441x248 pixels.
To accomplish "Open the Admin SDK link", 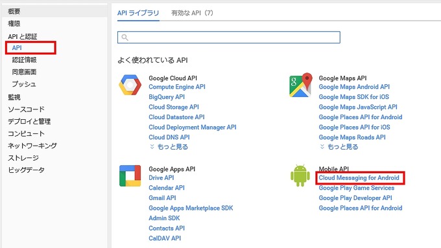I will tap(164, 218).
